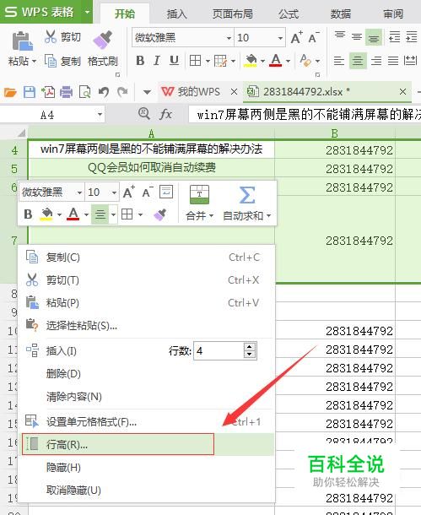Open the WPS 表格 application menu arrow
The image size is (421, 515).
point(87,12)
